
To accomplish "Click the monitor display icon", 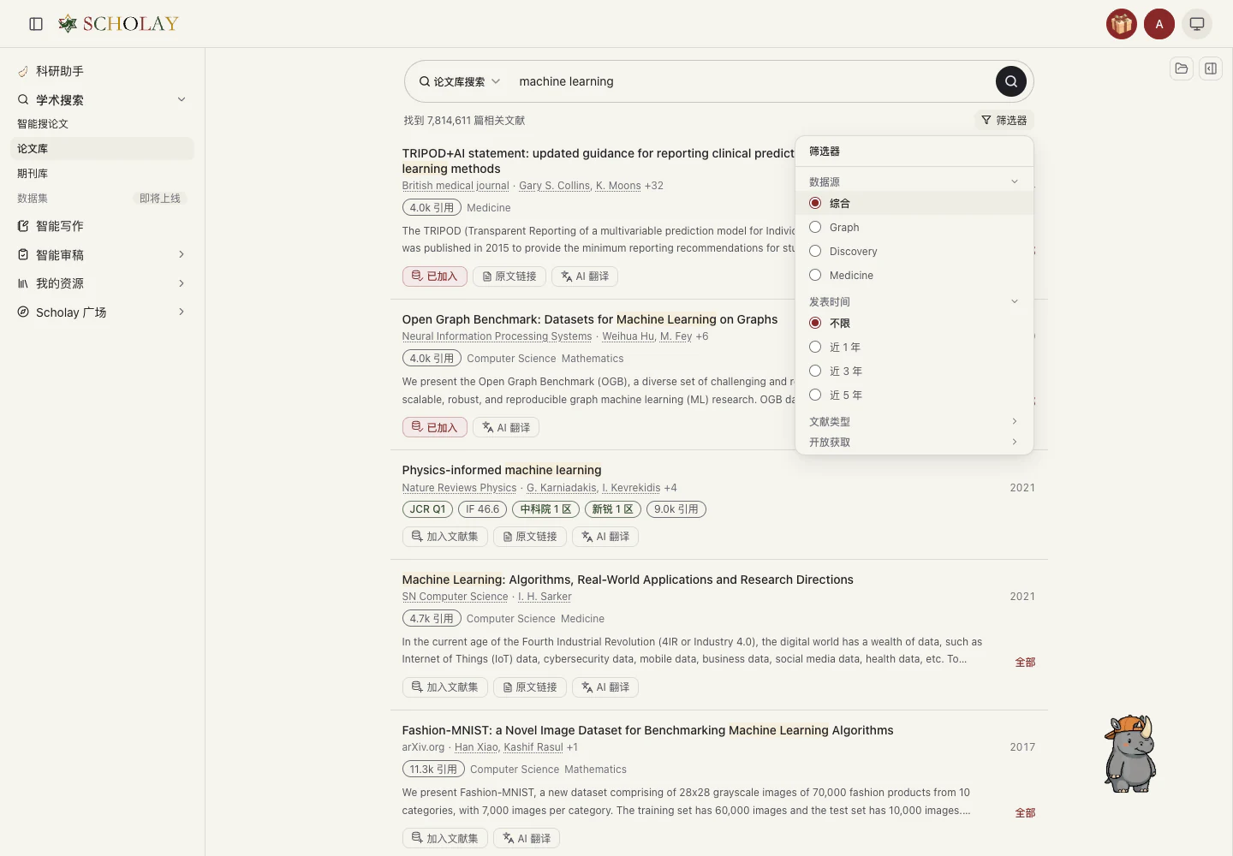I will coord(1197,24).
